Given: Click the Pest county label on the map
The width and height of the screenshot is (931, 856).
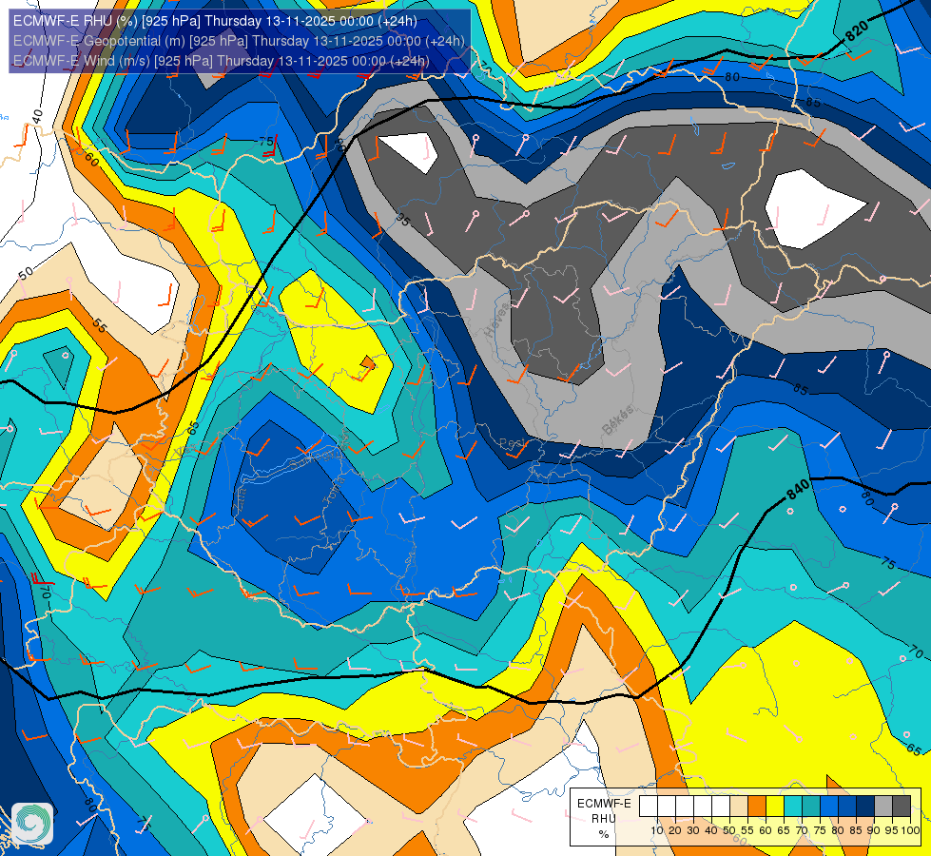Looking at the screenshot, I should 512,443.
